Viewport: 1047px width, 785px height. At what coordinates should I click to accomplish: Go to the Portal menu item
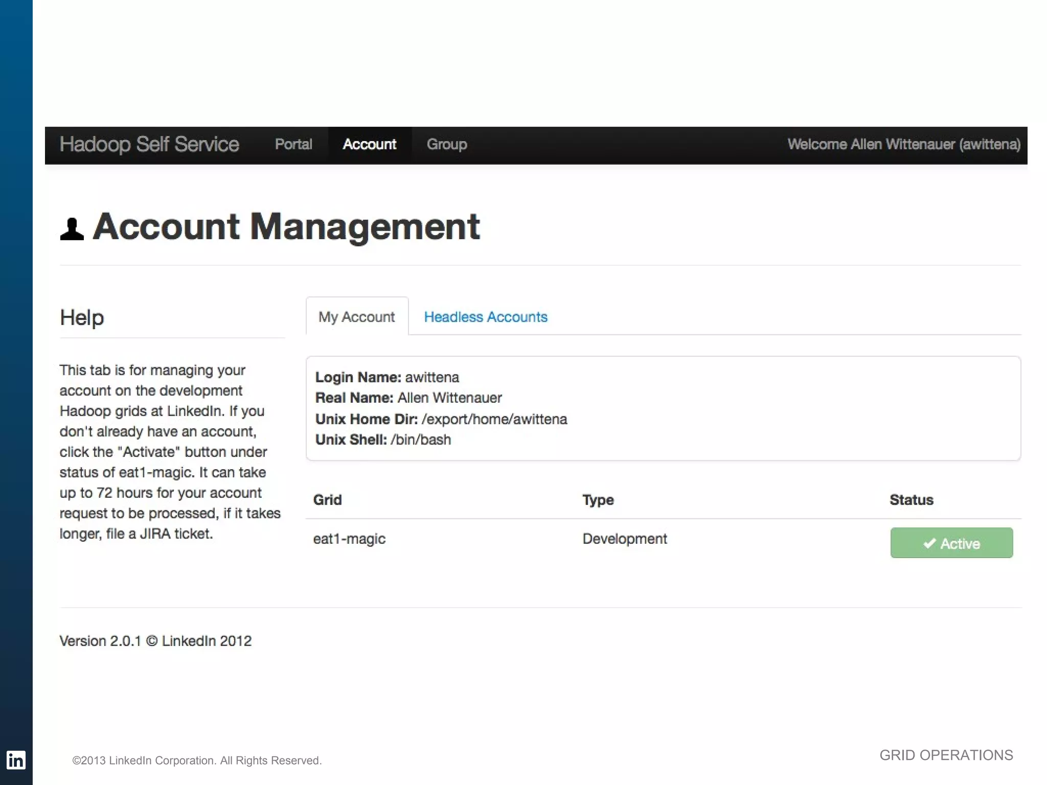293,145
